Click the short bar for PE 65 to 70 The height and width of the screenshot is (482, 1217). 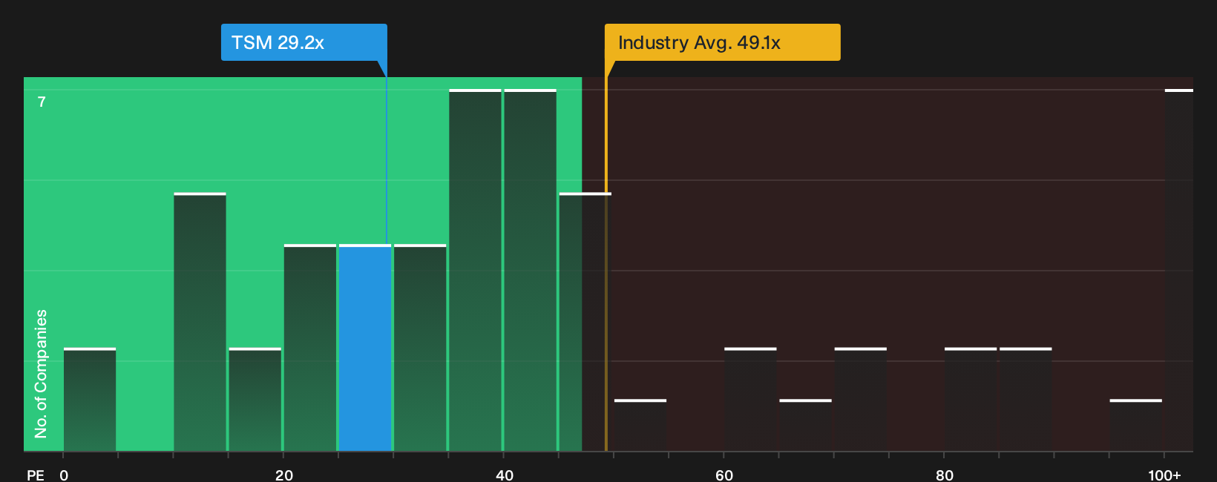coord(806,426)
